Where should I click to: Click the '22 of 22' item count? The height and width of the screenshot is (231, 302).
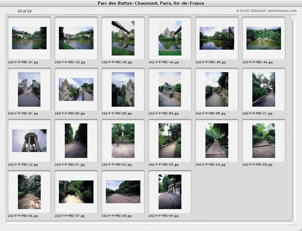point(24,11)
